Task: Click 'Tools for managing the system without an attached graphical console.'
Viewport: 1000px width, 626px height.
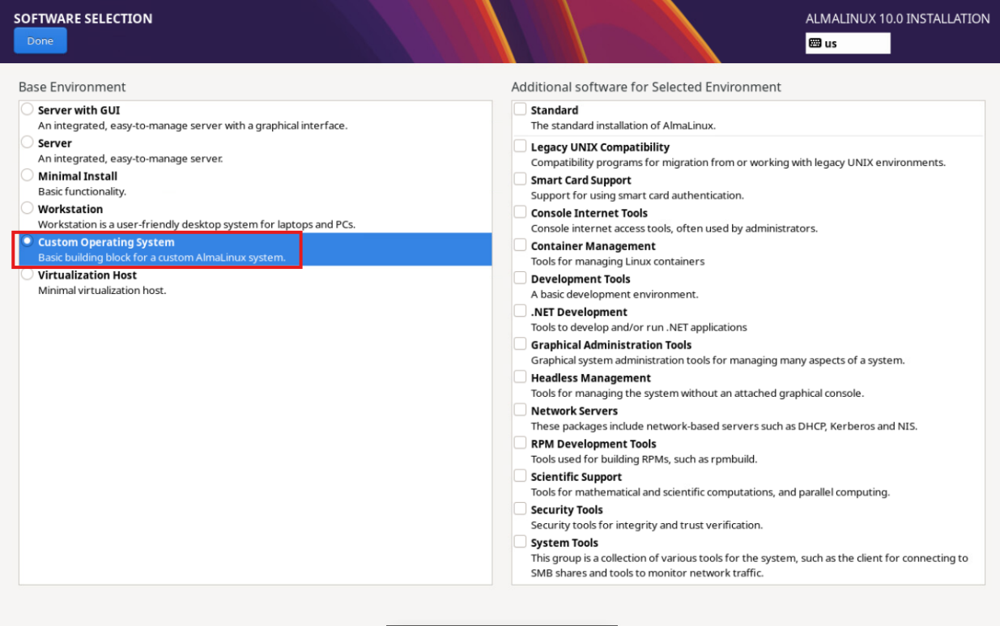Action: pos(697,394)
